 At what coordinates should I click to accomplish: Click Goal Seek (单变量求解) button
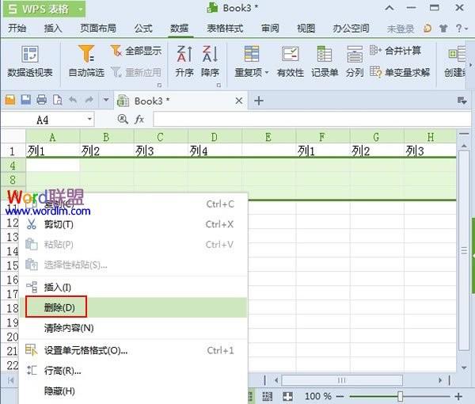[400, 72]
